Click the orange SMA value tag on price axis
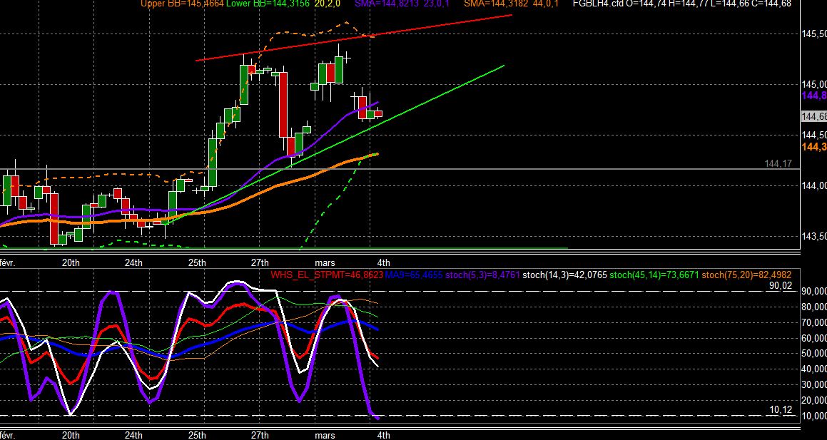This screenshot has height=440, width=827. coord(814,146)
